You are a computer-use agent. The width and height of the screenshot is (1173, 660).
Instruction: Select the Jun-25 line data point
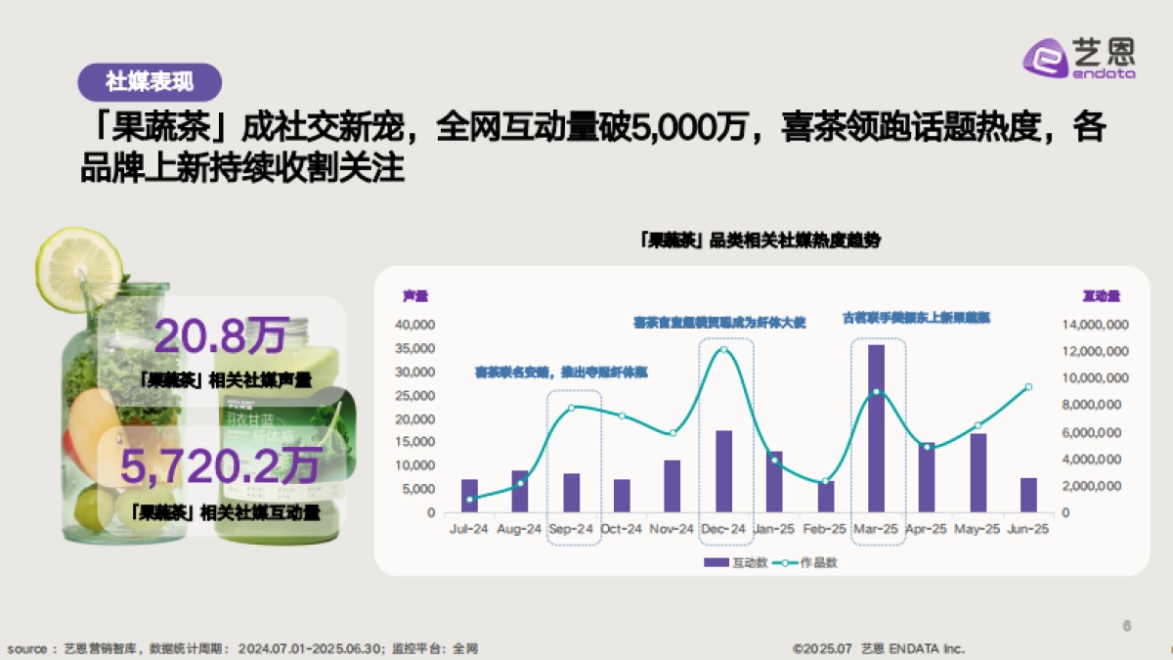click(1028, 387)
